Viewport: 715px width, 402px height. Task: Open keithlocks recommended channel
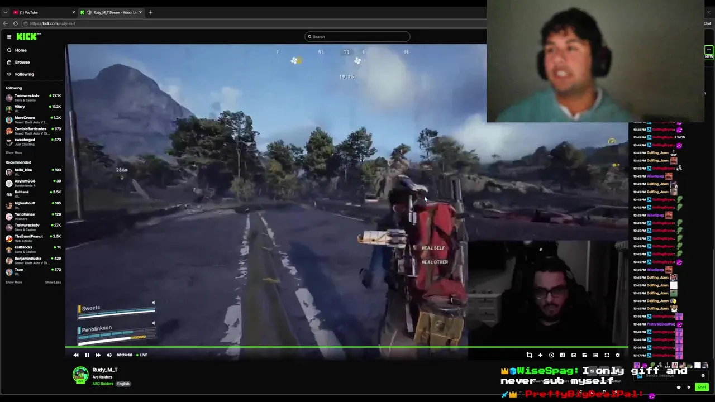click(34, 249)
